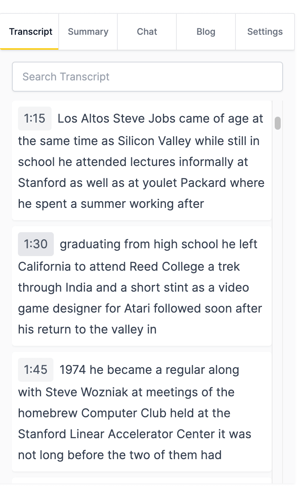The image size is (302, 498).
Task: Select the Blog tab
Action: pos(206,32)
